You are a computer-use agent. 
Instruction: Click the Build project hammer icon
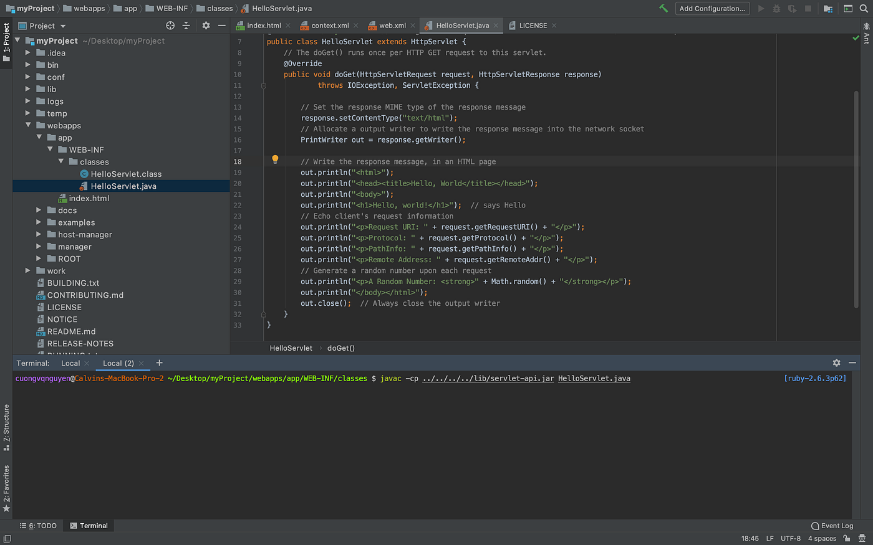pyautogui.click(x=663, y=9)
